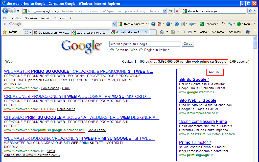259x162 pixels.
Task: Expand the Google Toolbar search history dropdown
Action: (114, 24)
